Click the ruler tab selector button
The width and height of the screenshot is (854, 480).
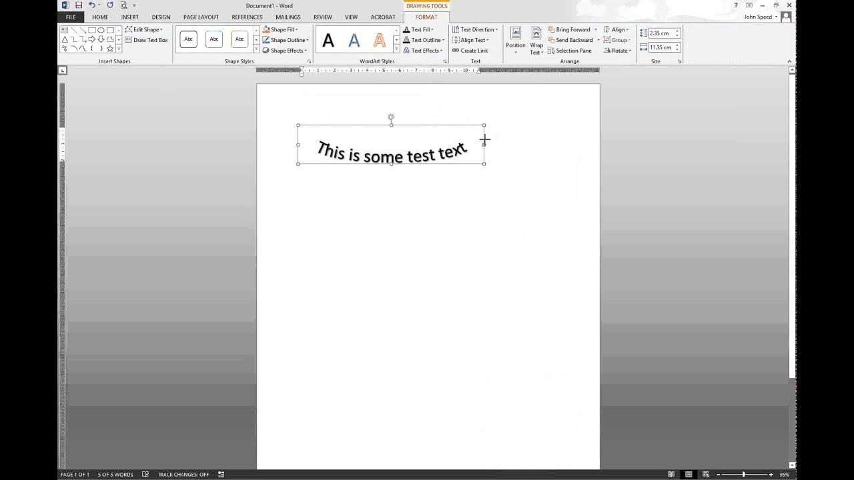63,70
